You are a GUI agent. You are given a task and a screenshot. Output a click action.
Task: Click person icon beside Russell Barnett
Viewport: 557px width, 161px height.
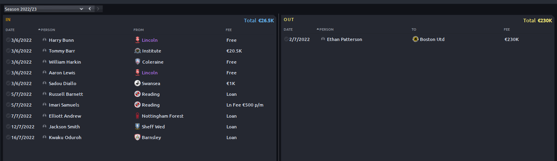tap(44, 94)
